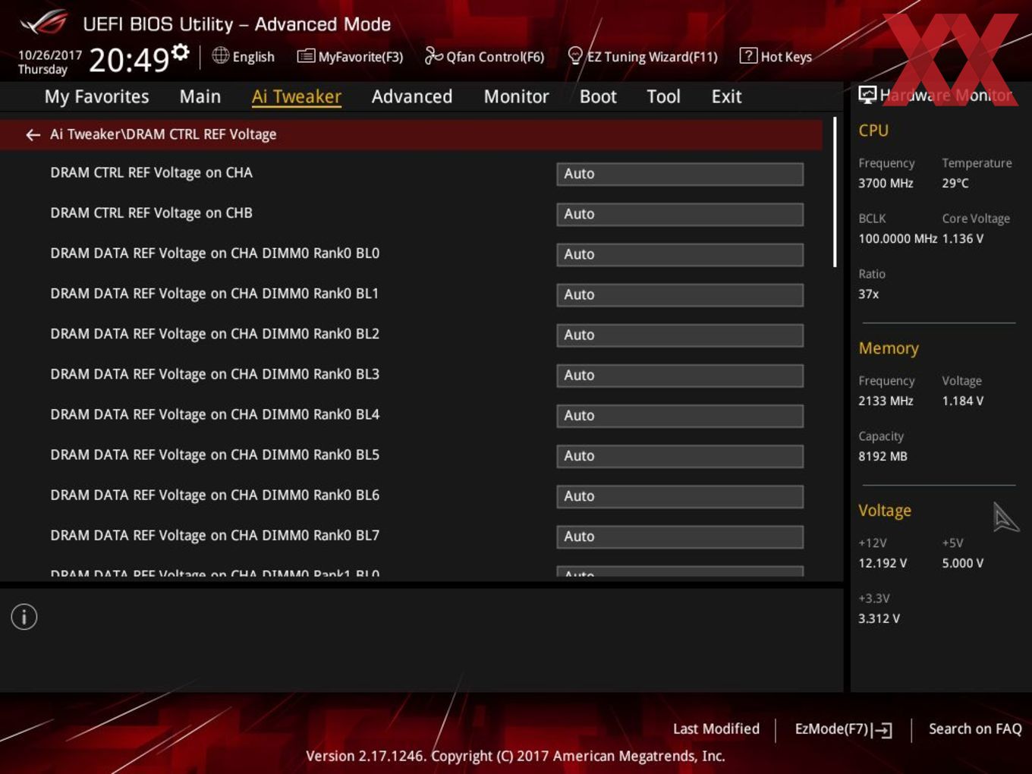Open Search on FAQ
1032x774 pixels.
click(975, 728)
